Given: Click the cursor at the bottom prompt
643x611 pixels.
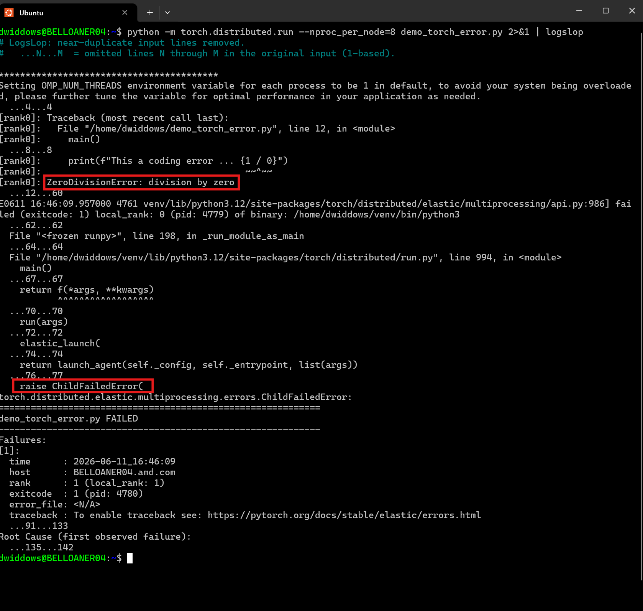Looking at the screenshot, I should pyautogui.click(x=130, y=558).
